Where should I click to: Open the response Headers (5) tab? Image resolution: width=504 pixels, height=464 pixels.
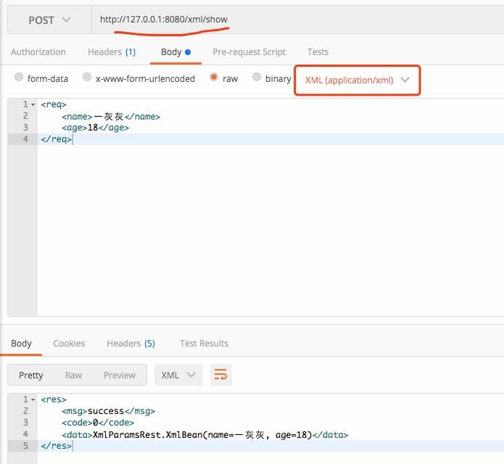coord(131,344)
